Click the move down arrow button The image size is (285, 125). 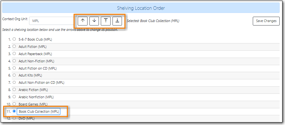click(x=94, y=21)
